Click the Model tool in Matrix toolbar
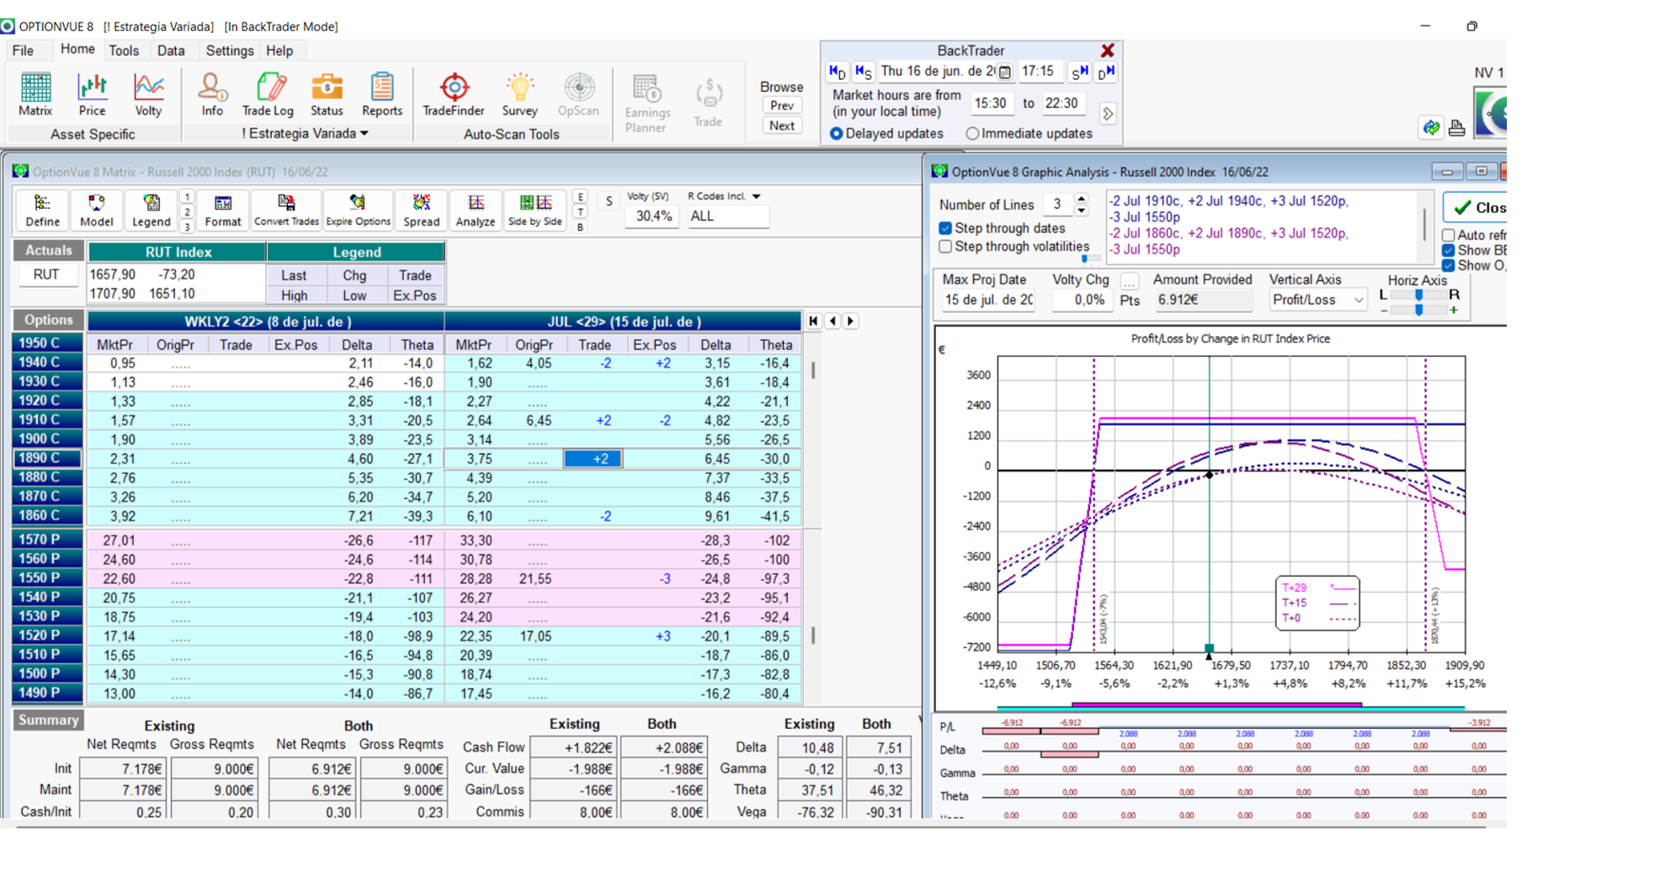The height and width of the screenshot is (884, 1671). 96,210
